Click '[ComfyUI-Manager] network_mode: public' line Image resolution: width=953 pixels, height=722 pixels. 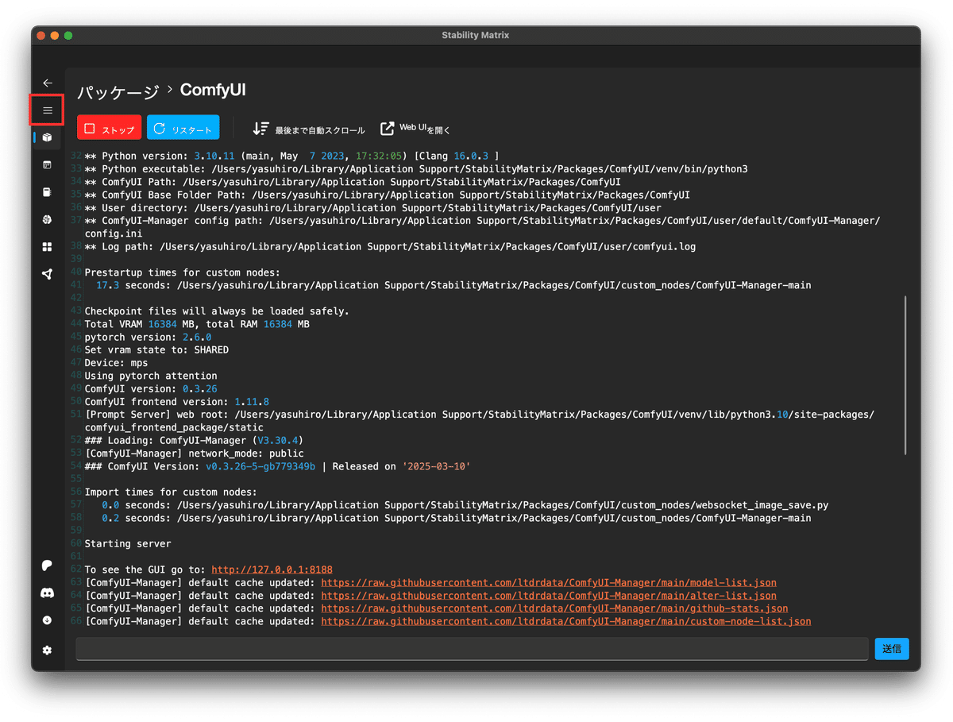coord(194,454)
